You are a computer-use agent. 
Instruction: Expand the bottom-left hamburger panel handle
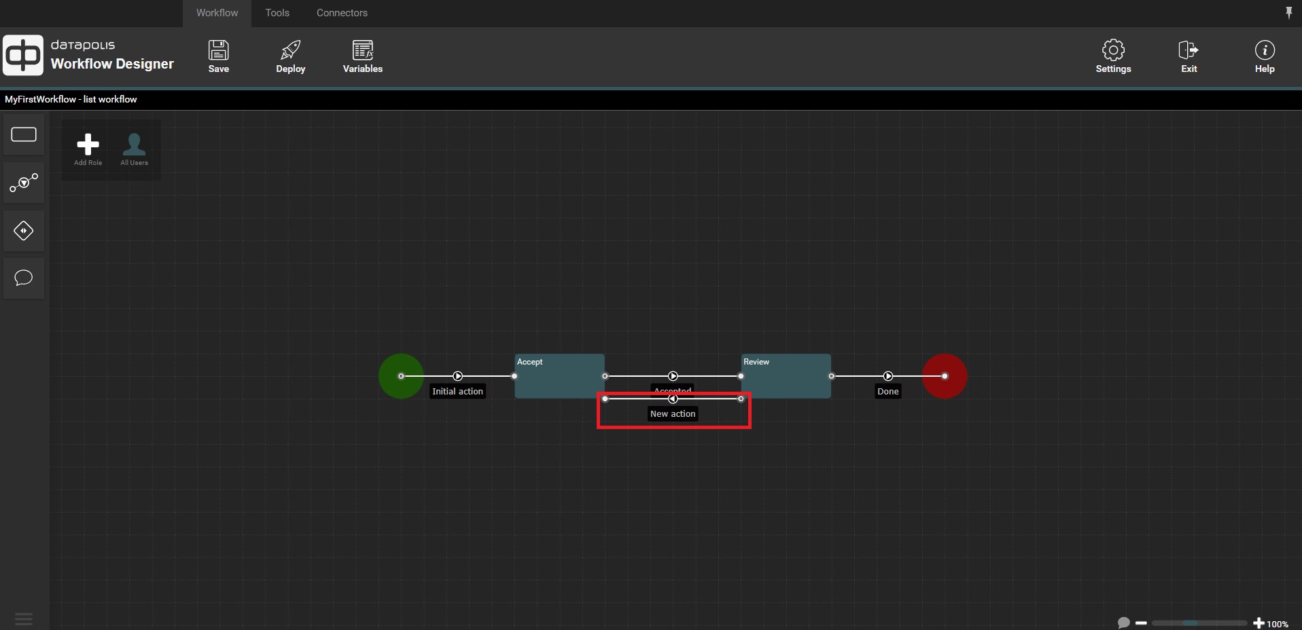pos(24,619)
